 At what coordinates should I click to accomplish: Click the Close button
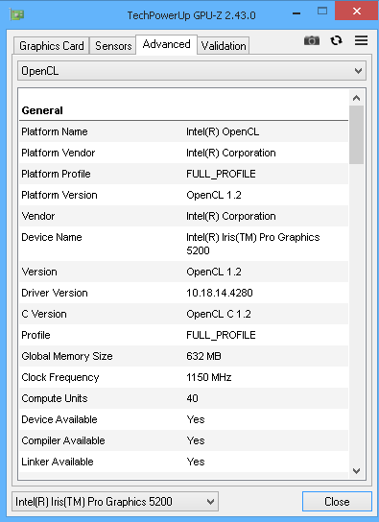[x=337, y=501]
